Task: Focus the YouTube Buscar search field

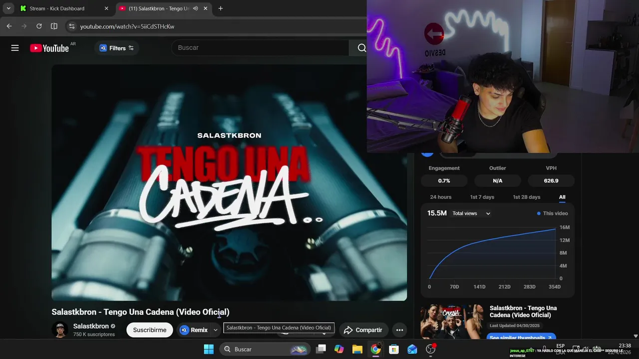Action: [x=260, y=48]
